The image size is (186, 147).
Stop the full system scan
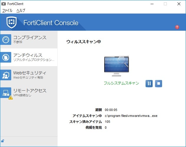159,84
